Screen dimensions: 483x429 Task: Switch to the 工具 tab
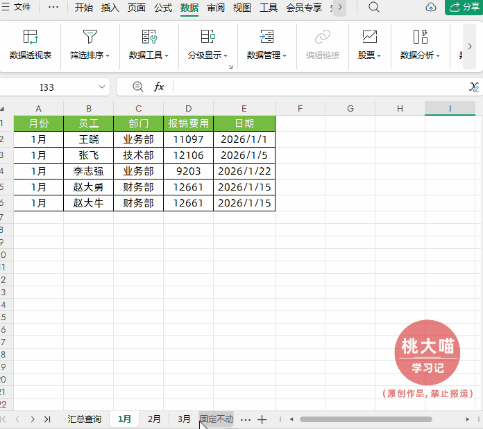click(269, 8)
